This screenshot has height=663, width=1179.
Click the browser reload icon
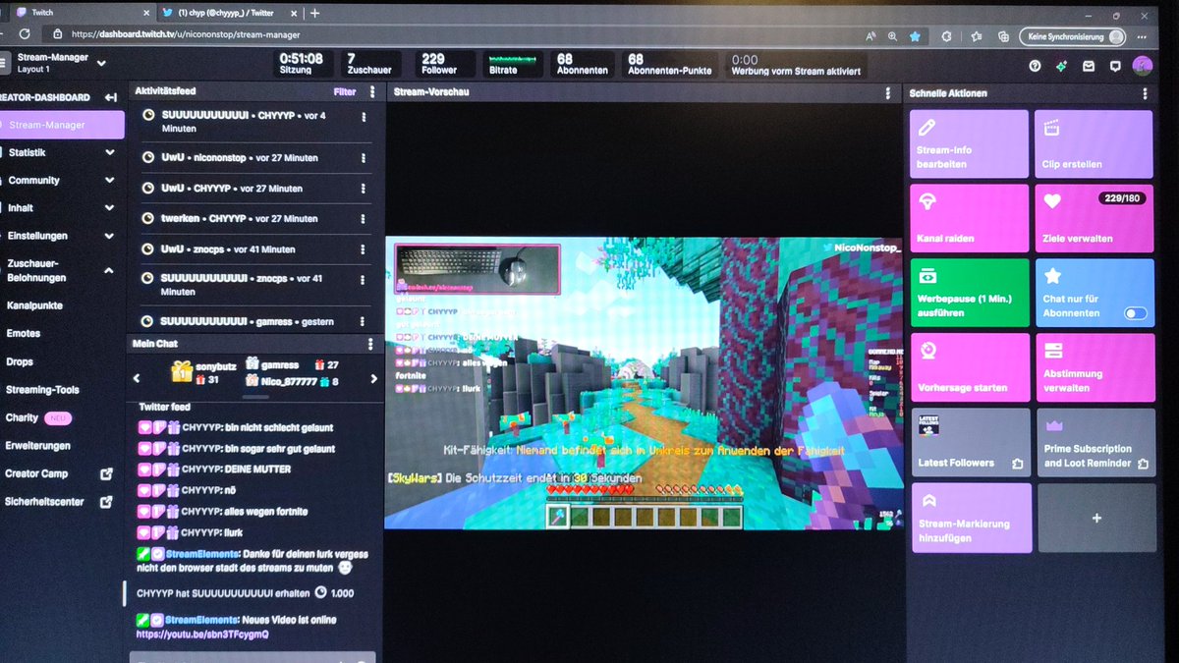coord(24,33)
